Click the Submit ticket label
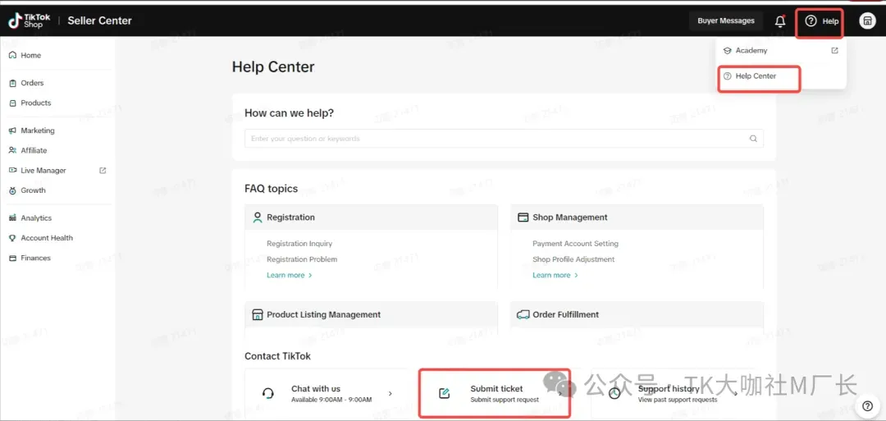Viewport: 886px width, 421px height. pos(496,389)
